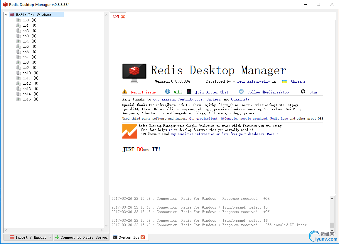Open the Backers link
Image resolution: width=339 pixels, height=244 pixels.
click(x=214, y=99)
